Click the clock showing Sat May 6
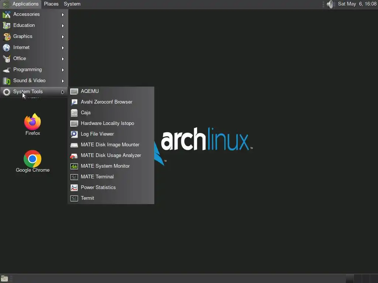 [x=357, y=4]
